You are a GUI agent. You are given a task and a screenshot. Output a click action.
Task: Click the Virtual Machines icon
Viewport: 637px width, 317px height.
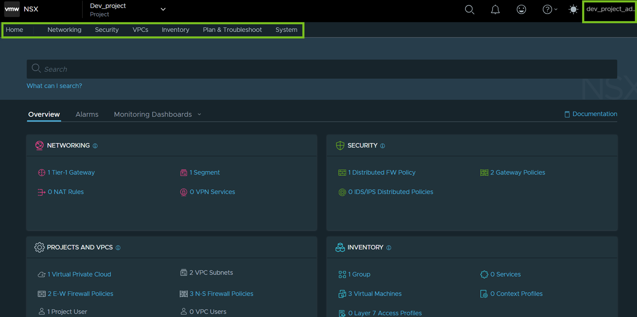(342, 294)
